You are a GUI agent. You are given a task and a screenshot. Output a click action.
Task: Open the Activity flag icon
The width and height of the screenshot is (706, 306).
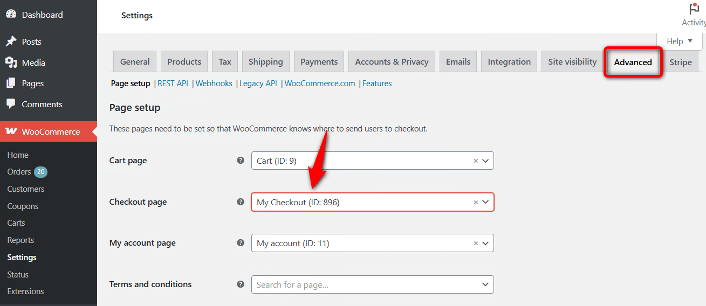(694, 9)
